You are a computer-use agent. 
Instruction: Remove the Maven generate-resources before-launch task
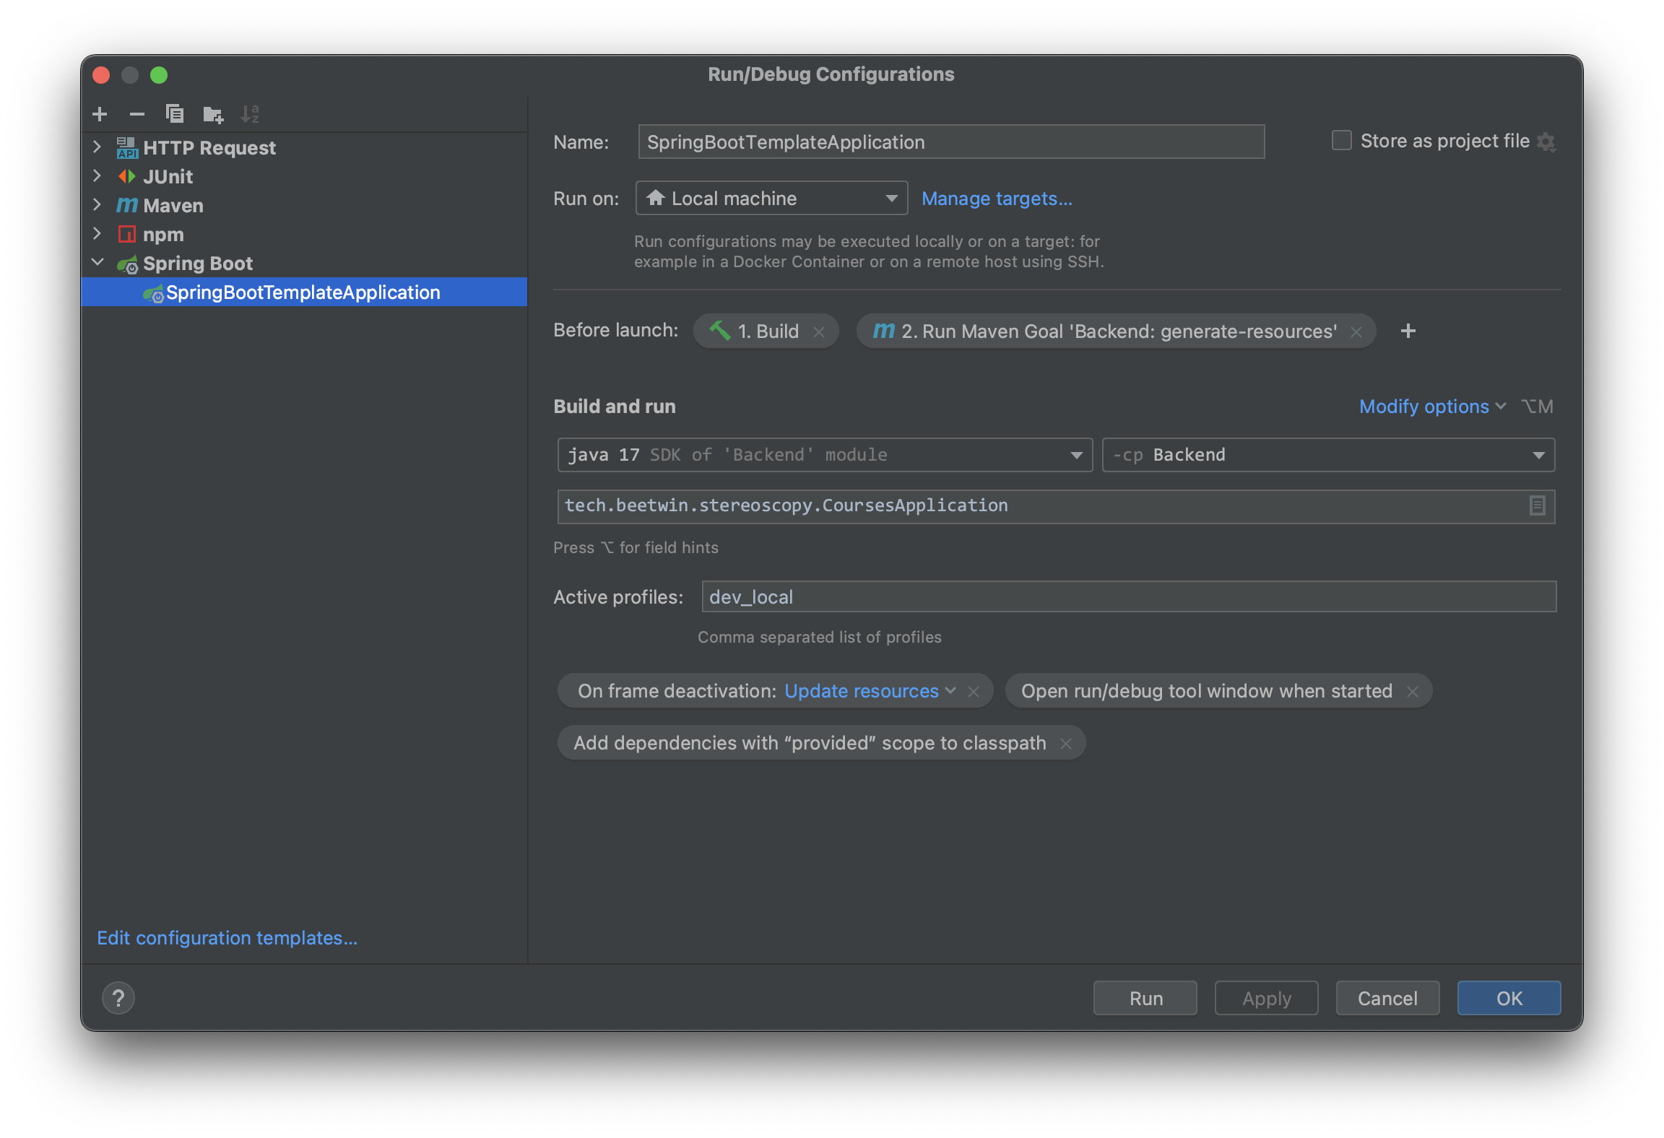point(1356,332)
